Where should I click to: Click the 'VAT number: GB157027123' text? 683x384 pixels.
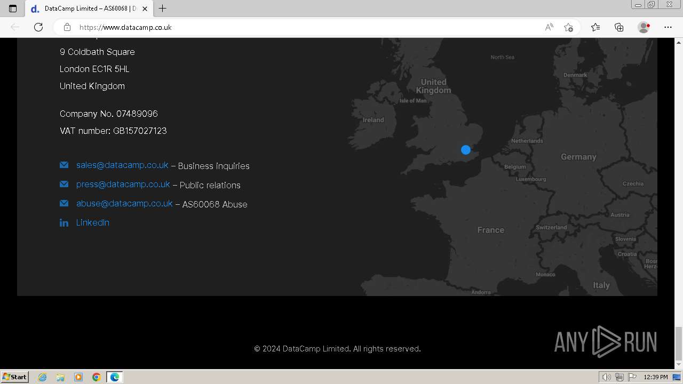pos(113,131)
